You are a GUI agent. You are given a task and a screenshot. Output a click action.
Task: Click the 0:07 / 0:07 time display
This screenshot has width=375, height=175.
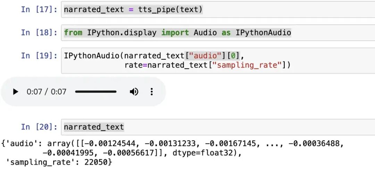coord(47,92)
